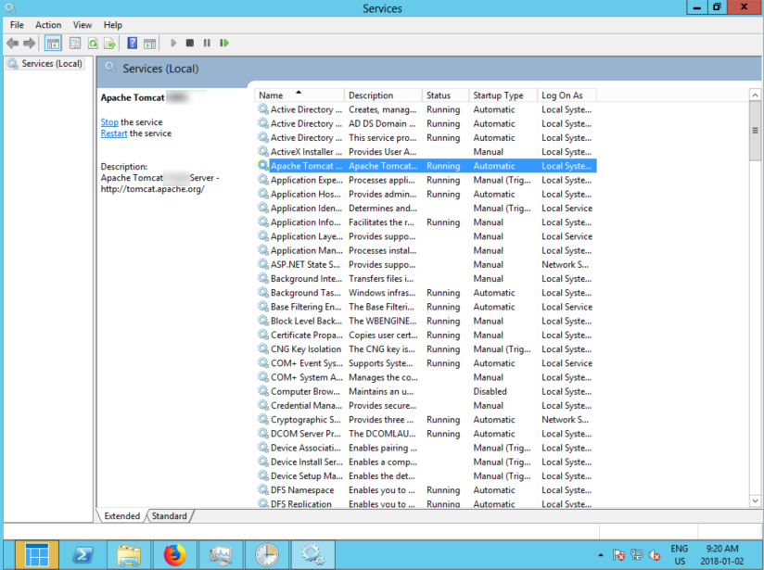Stop the service using the stop icon
764x570 pixels.
click(191, 43)
